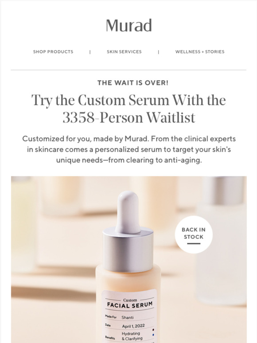The width and height of the screenshot is (257, 343).
Task: Click the blue dot on bottle label
Action: pos(153,335)
